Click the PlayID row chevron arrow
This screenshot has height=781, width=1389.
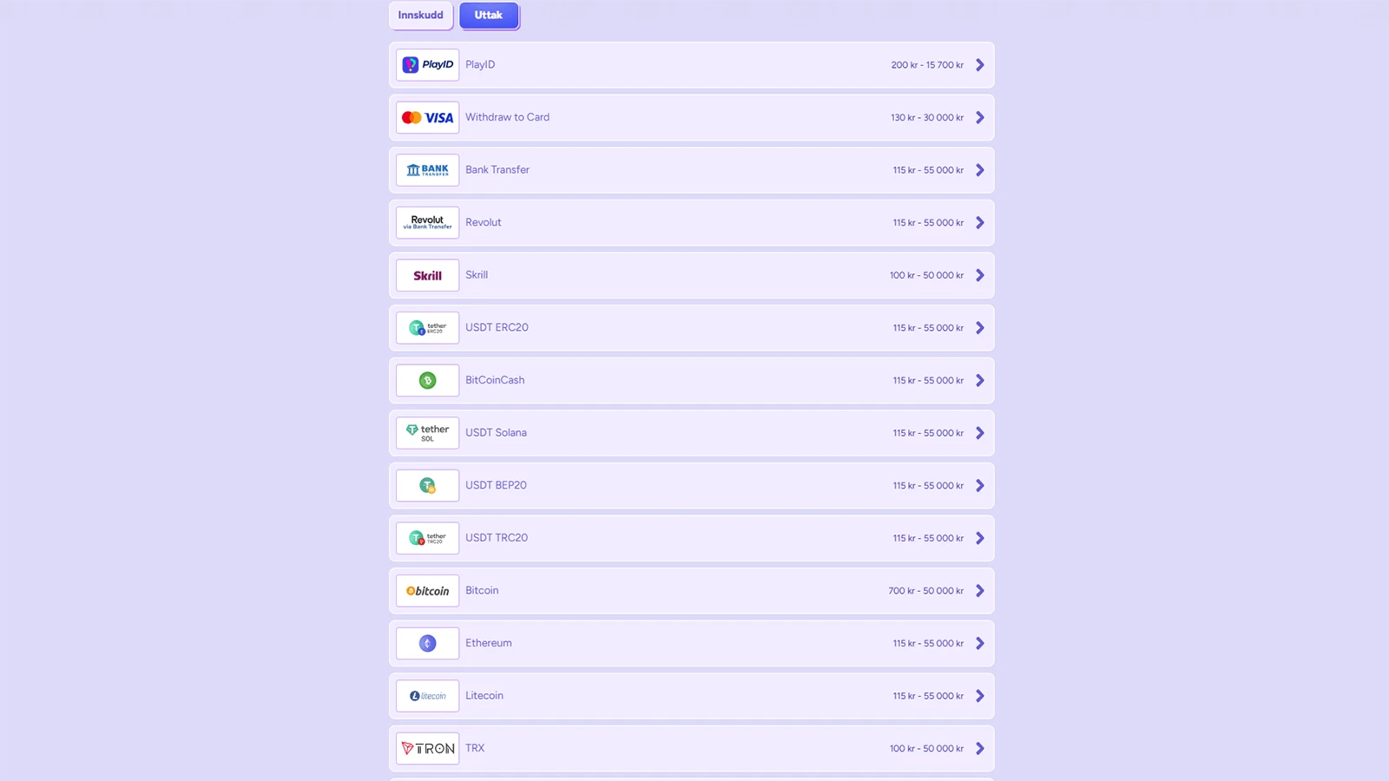(980, 65)
